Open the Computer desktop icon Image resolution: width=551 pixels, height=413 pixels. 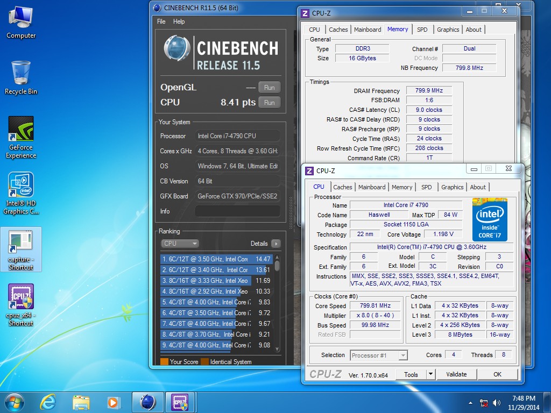21,23
